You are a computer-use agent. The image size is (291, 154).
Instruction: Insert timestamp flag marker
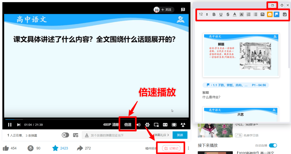[276, 14]
